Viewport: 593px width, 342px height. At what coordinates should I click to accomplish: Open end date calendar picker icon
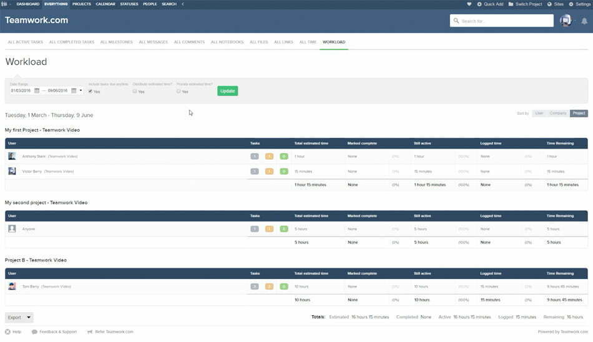pos(74,90)
